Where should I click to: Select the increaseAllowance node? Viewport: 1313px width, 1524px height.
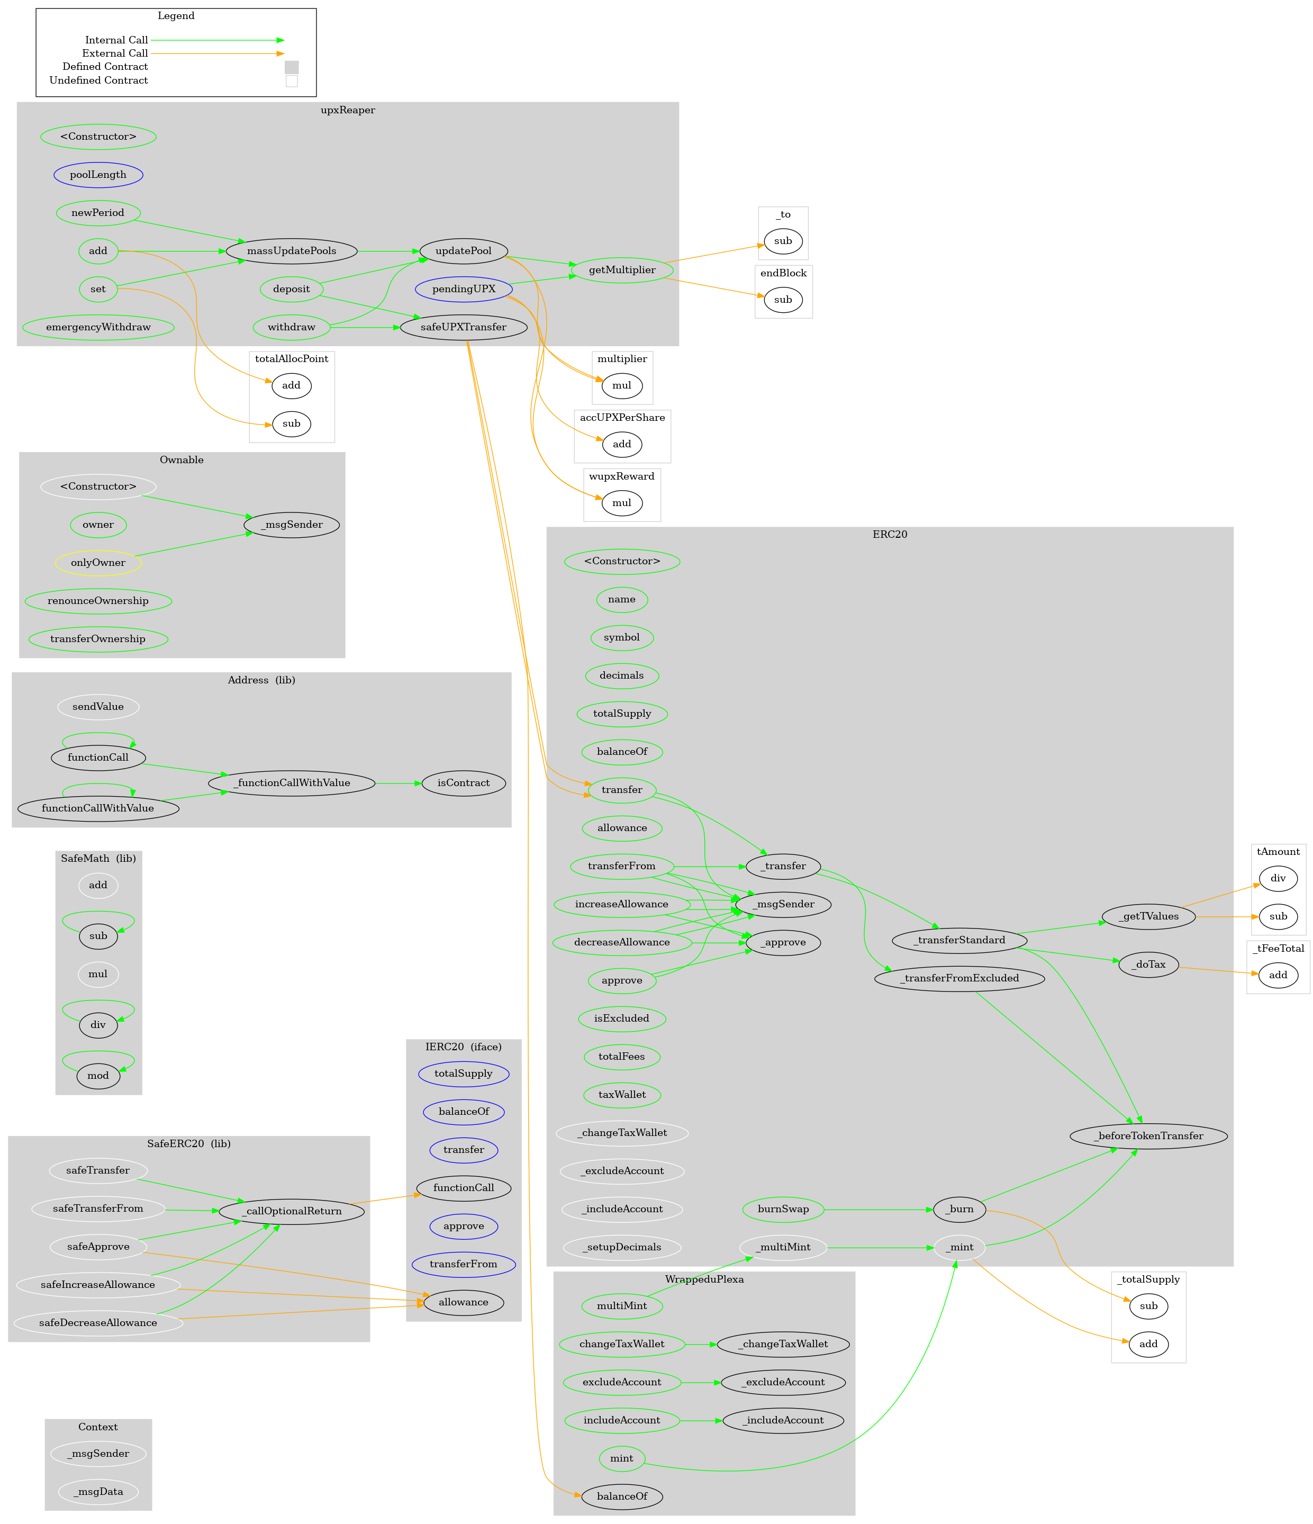click(x=622, y=904)
